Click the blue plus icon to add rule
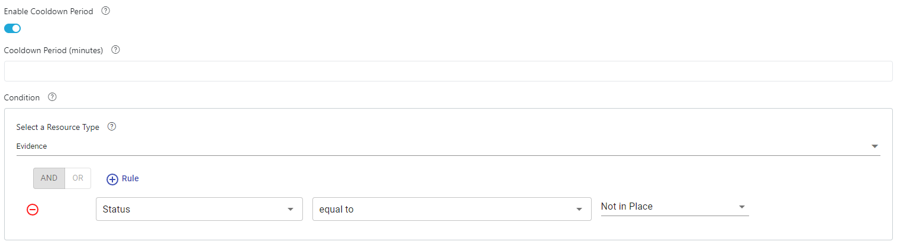 pos(112,178)
